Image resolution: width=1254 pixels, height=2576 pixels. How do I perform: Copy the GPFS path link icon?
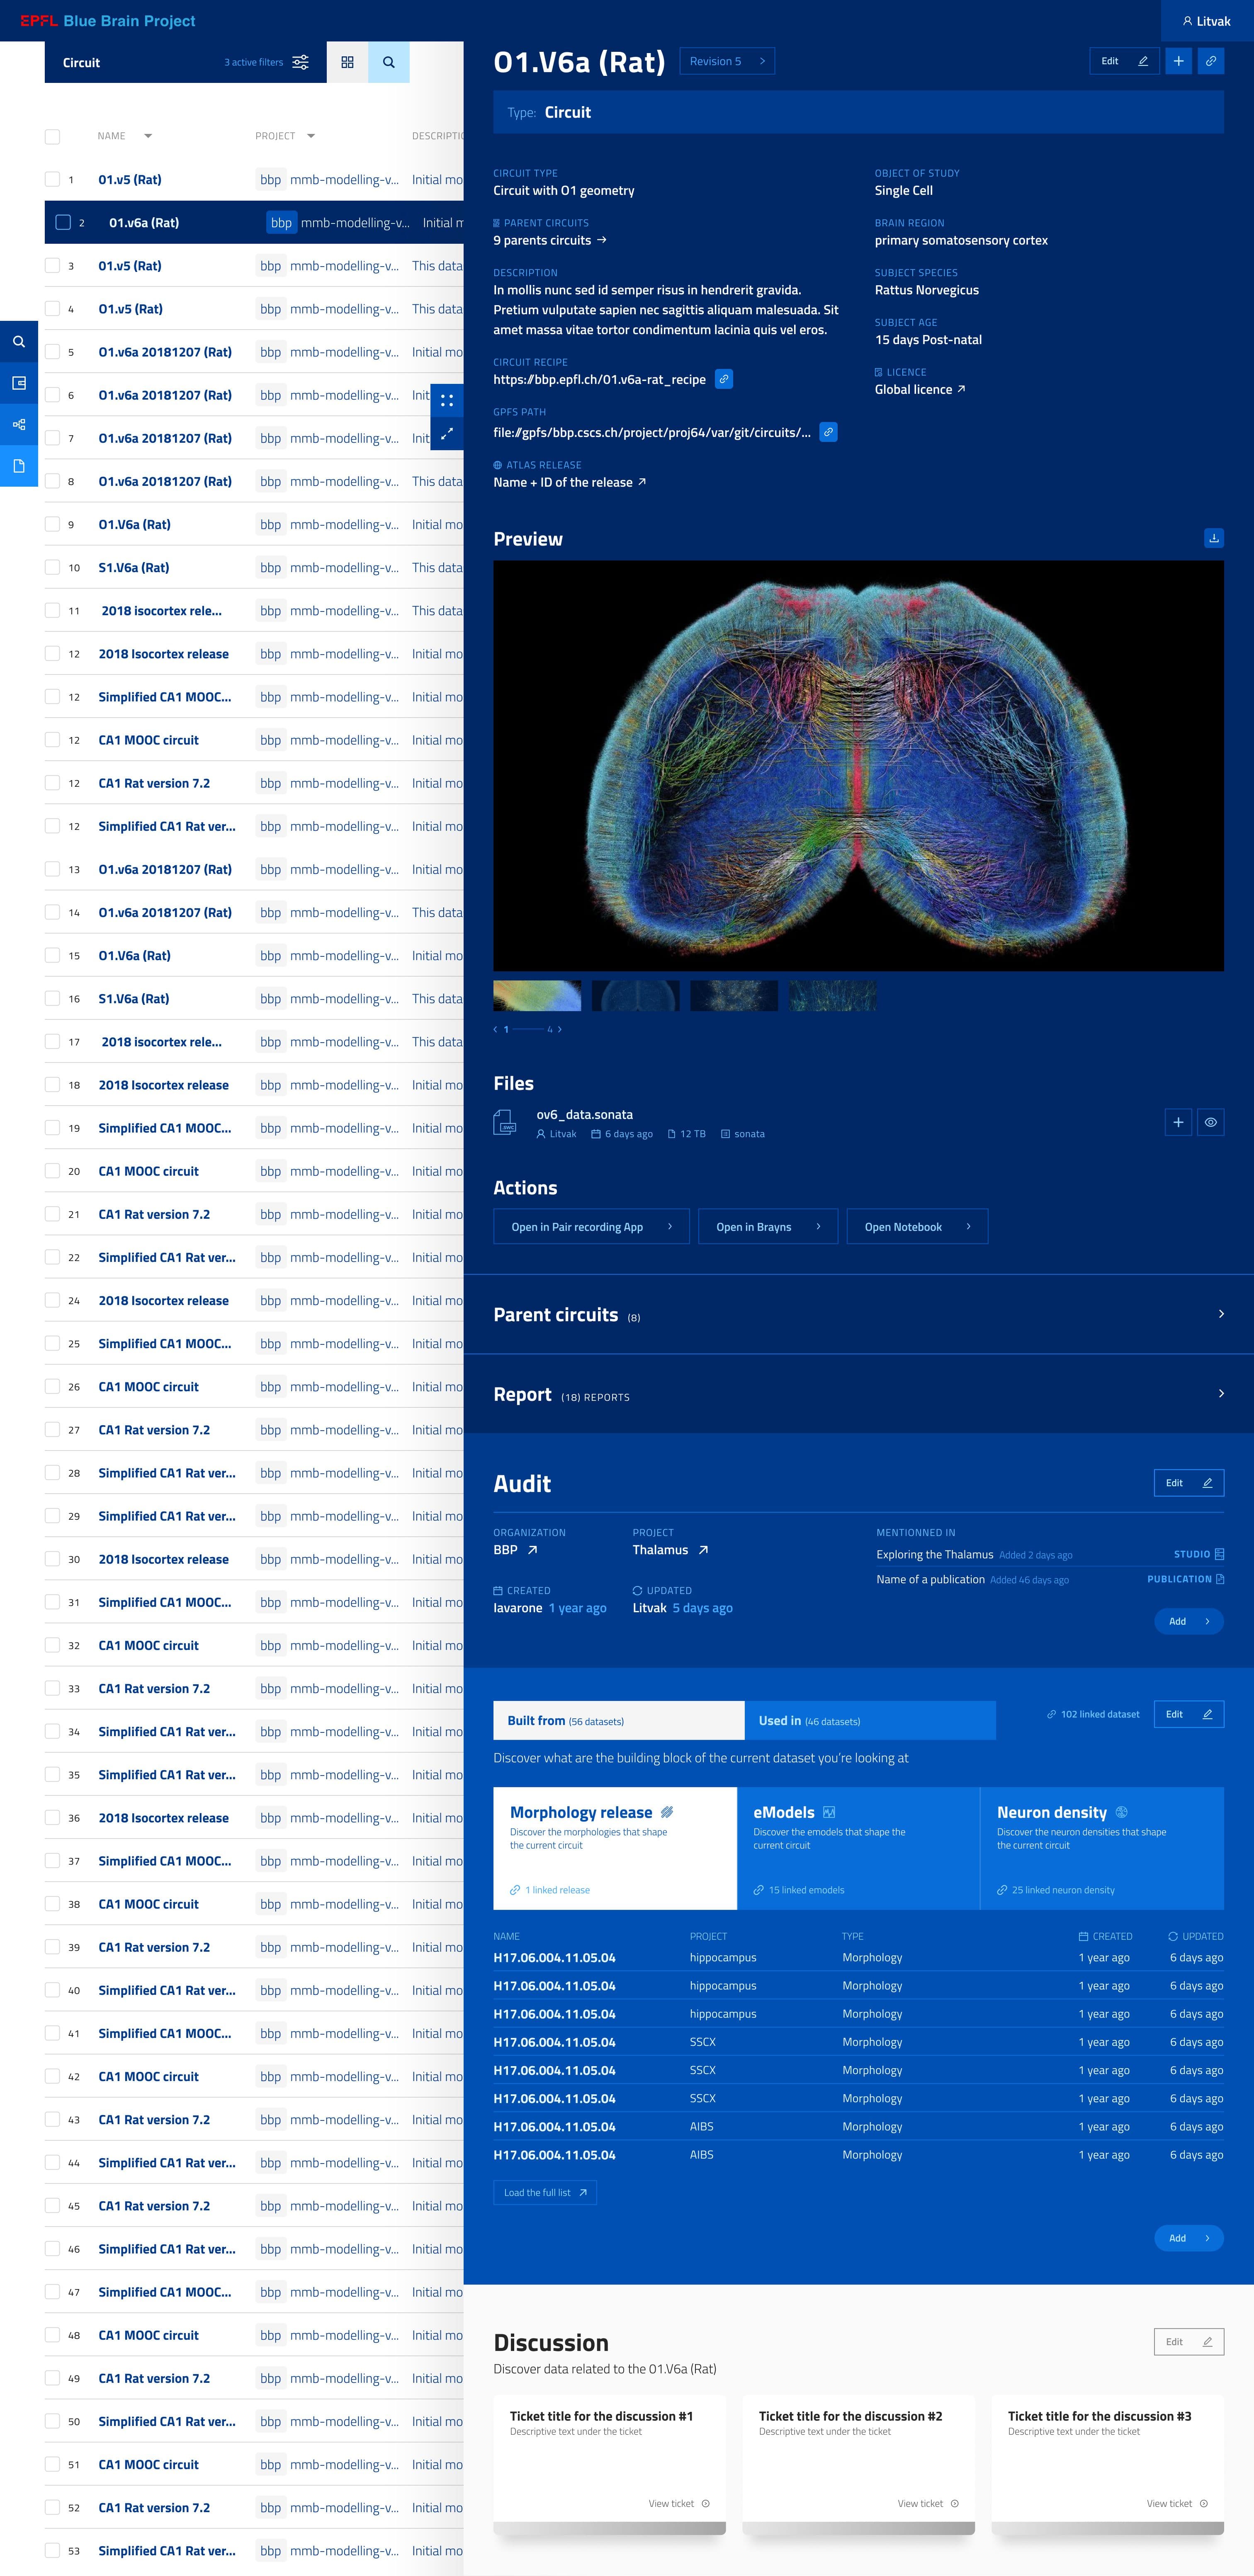[x=828, y=432]
